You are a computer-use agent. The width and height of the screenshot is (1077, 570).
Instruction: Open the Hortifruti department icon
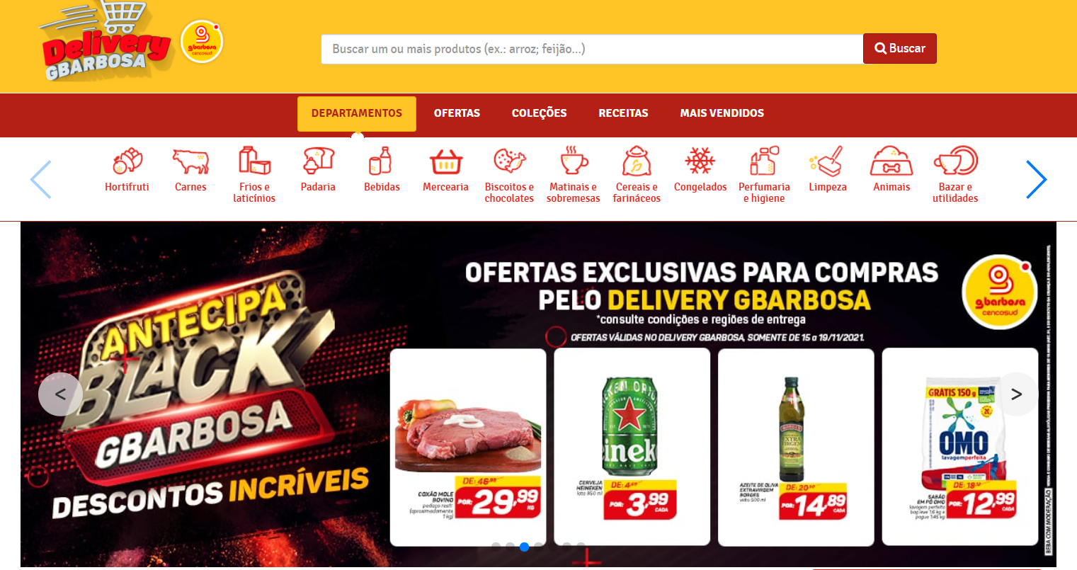pyautogui.click(x=127, y=161)
